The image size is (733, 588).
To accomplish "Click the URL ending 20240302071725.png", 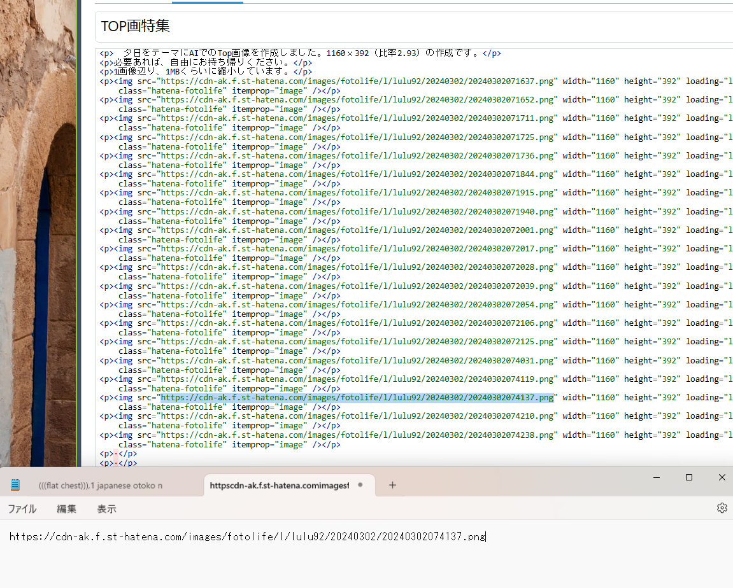I will [x=357, y=137].
